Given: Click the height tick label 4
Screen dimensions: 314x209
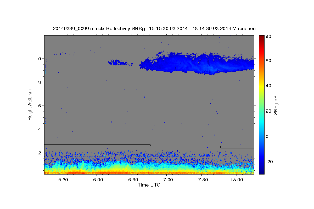Looking at the screenshot, I should (40, 129).
